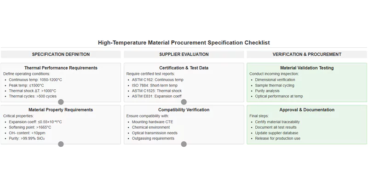
Task: Select the "ASTM C1525: Thermal shock" item
Action: tap(156, 91)
